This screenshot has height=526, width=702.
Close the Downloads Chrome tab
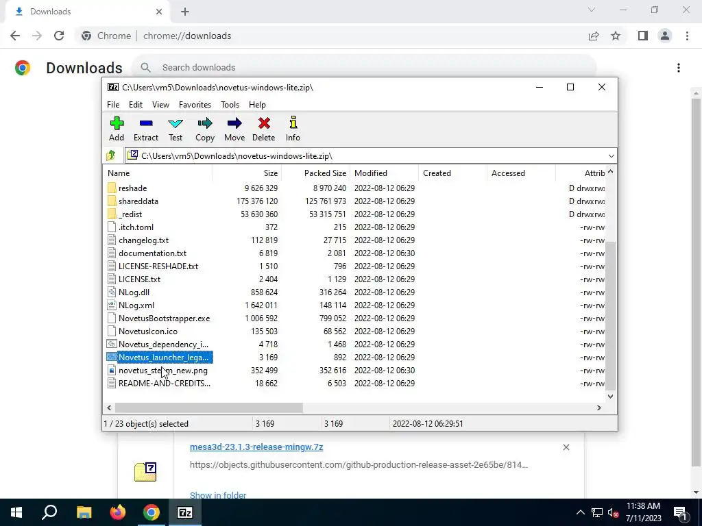pyautogui.click(x=159, y=12)
